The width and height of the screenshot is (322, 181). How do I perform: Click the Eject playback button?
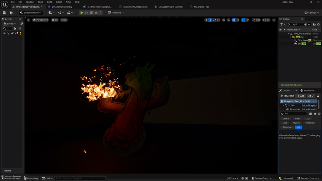click(x=96, y=13)
